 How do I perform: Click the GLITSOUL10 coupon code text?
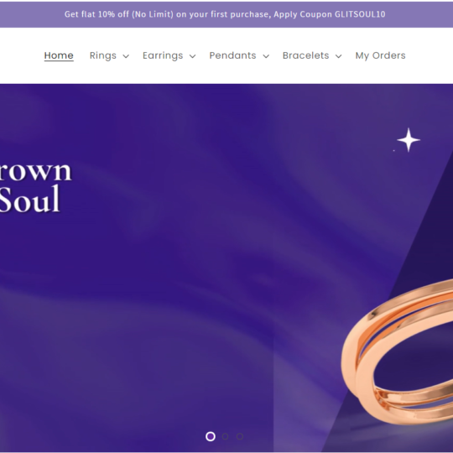point(360,14)
